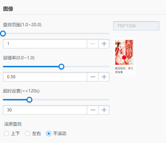Click the 超时设置 slider handle
Screen dimensions: 166x143
pyautogui.click(x=29, y=100)
